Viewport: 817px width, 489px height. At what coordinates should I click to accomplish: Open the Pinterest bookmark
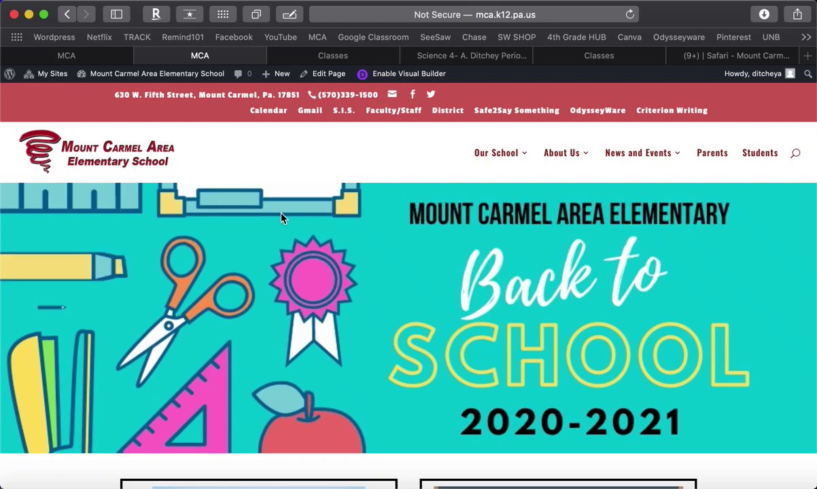tap(733, 37)
